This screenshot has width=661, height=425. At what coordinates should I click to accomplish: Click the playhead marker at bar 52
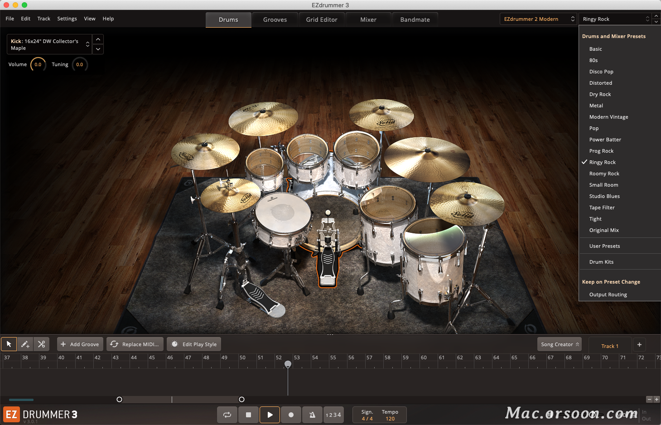288,364
